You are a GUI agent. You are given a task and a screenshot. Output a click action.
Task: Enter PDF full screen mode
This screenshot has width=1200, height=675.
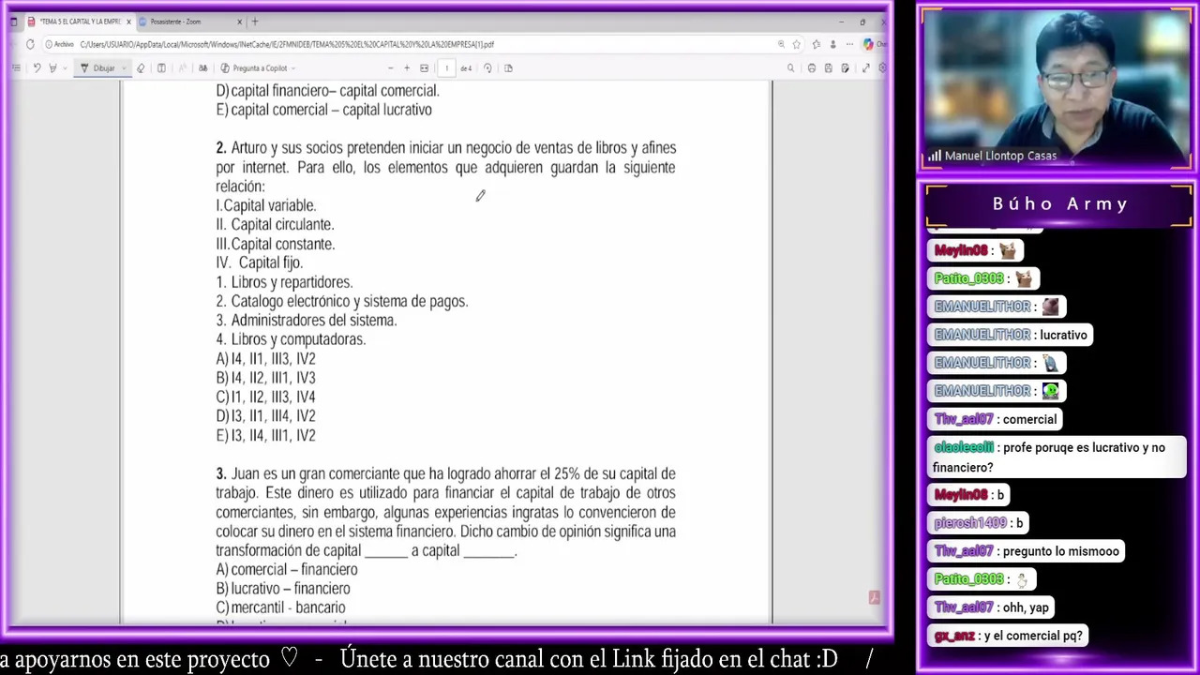point(866,67)
